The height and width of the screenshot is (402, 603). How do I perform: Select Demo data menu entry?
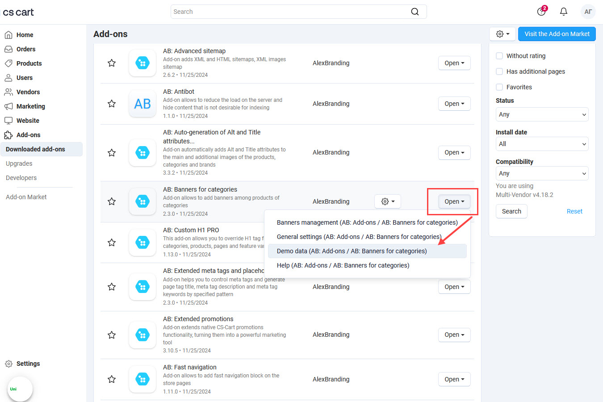pyautogui.click(x=352, y=251)
